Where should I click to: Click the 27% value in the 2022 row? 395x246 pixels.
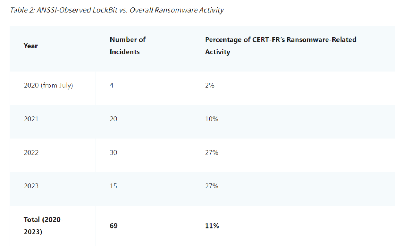click(x=211, y=153)
